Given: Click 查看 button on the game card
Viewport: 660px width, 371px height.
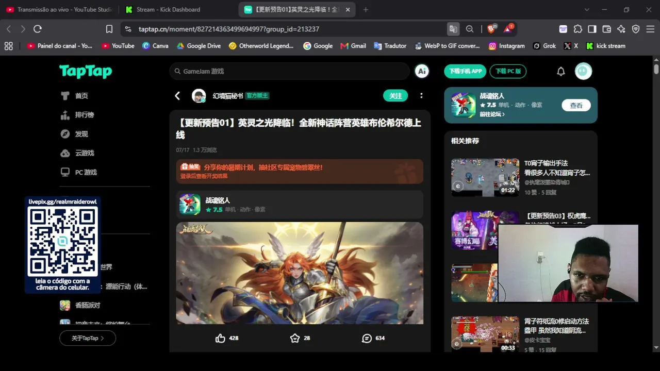Looking at the screenshot, I should coord(576,105).
